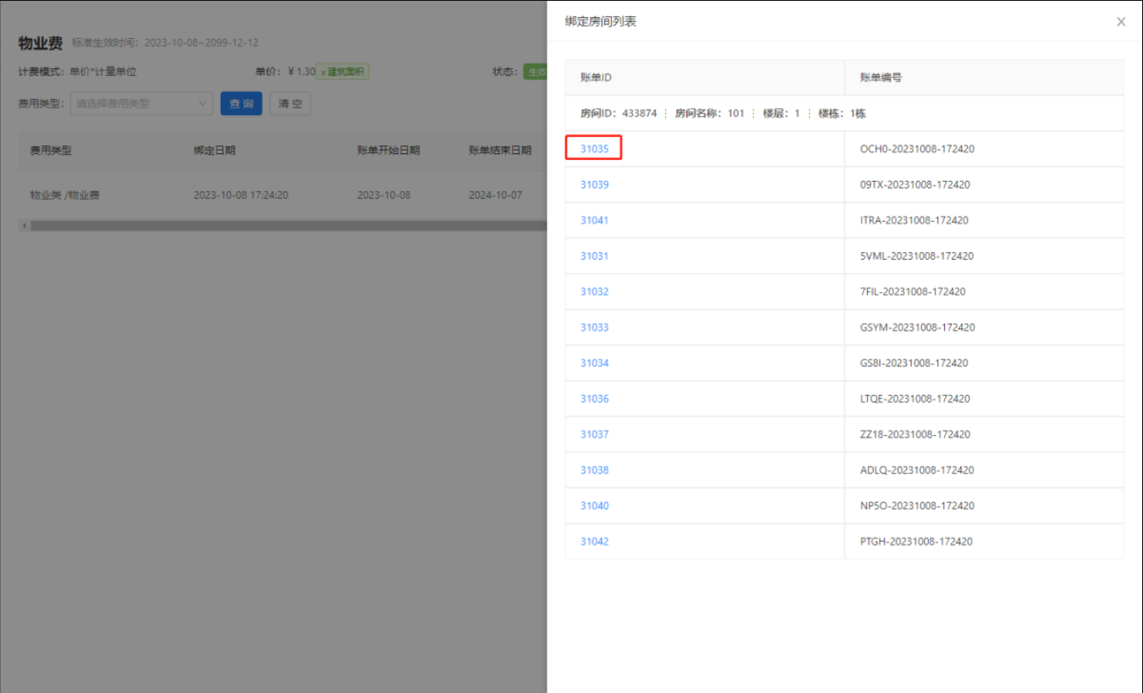Image resolution: width=1143 pixels, height=693 pixels.
Task: Open bill ID 31035 link
Action: (594, 149)
